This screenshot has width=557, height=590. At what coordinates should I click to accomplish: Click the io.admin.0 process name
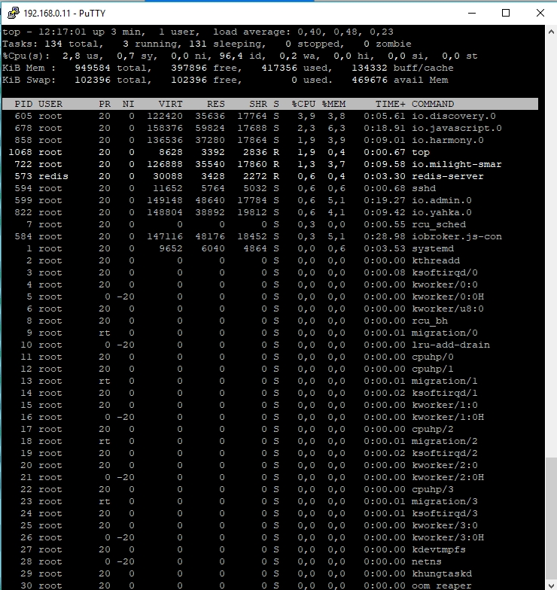coord(441,200)
